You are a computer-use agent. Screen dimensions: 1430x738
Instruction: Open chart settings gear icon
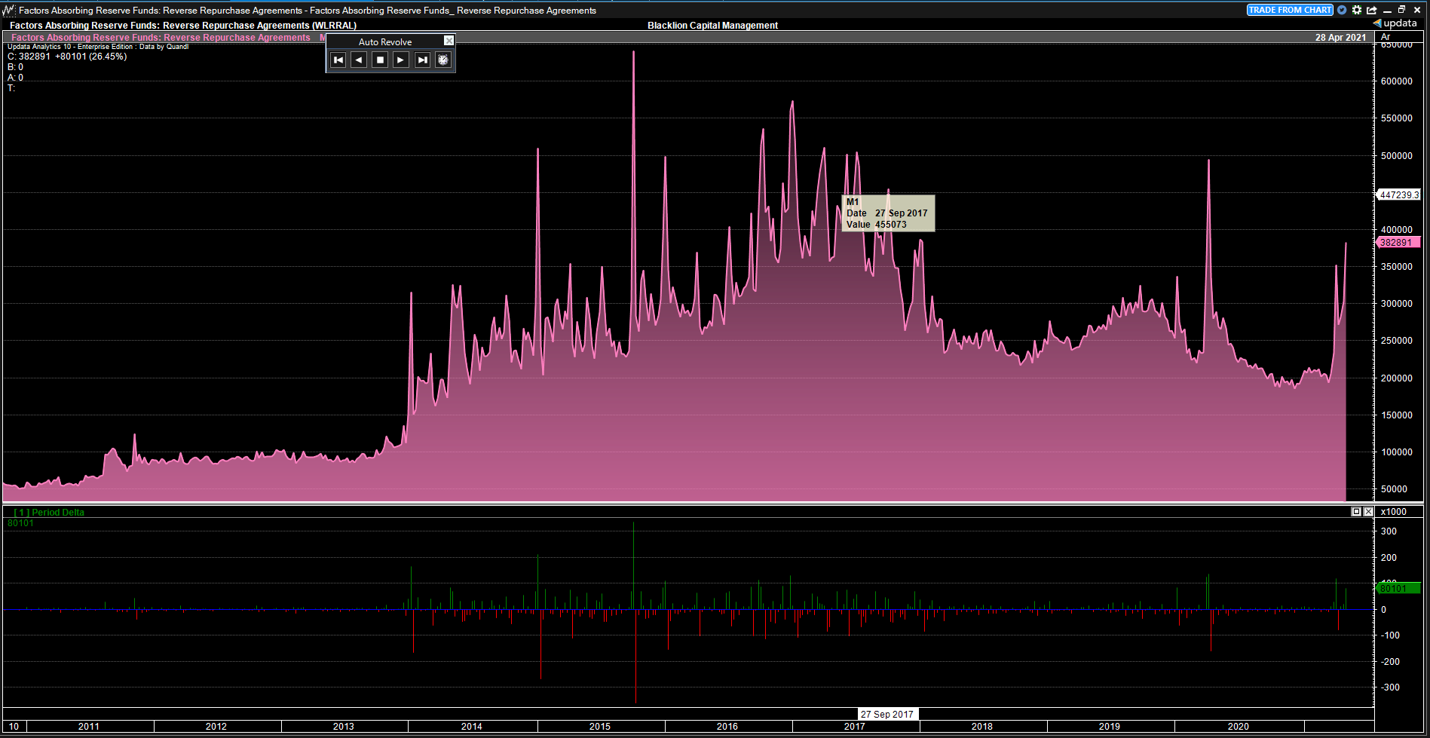click(1357, 10)
